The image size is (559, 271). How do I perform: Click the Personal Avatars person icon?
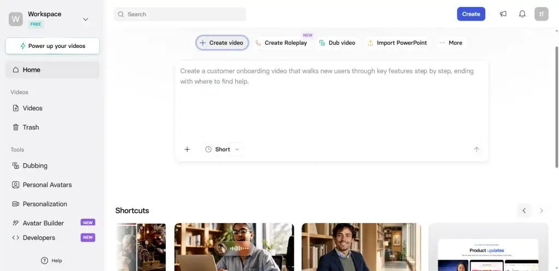tap(16, 184)
